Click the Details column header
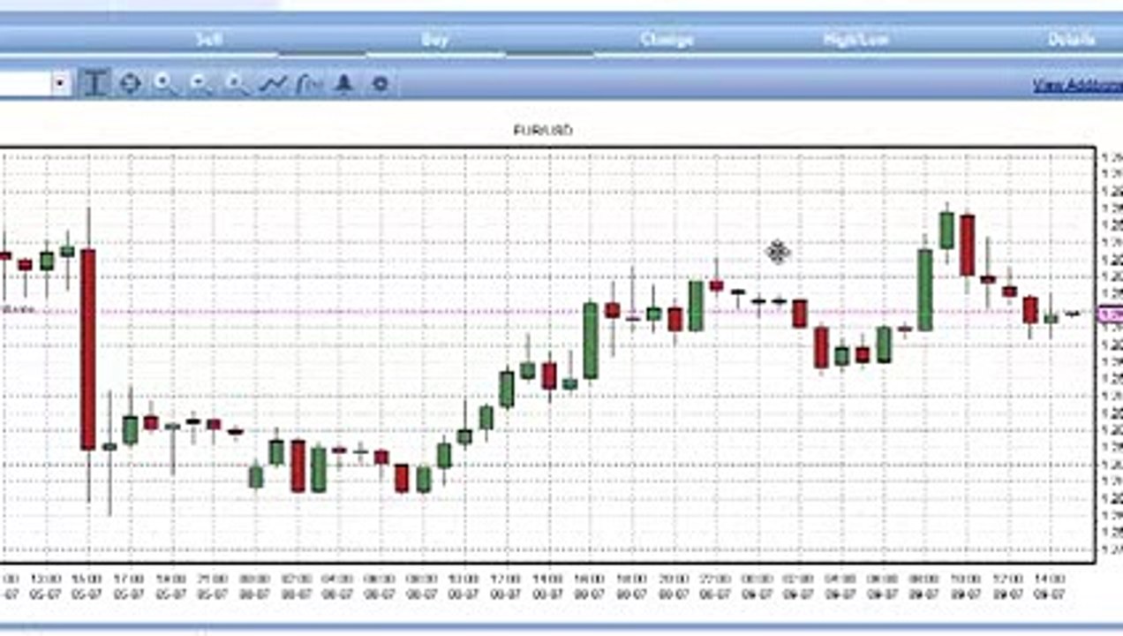Viewport: 1123px width, 636px height. tap(1071, 39)
